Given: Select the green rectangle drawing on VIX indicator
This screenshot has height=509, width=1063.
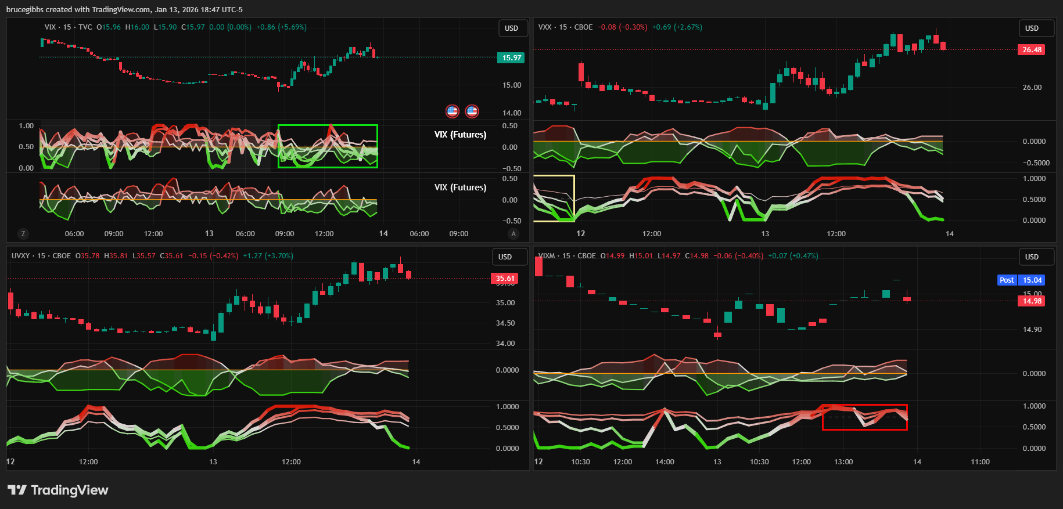Looking at the screenshot, I should (x=328, y=125).
